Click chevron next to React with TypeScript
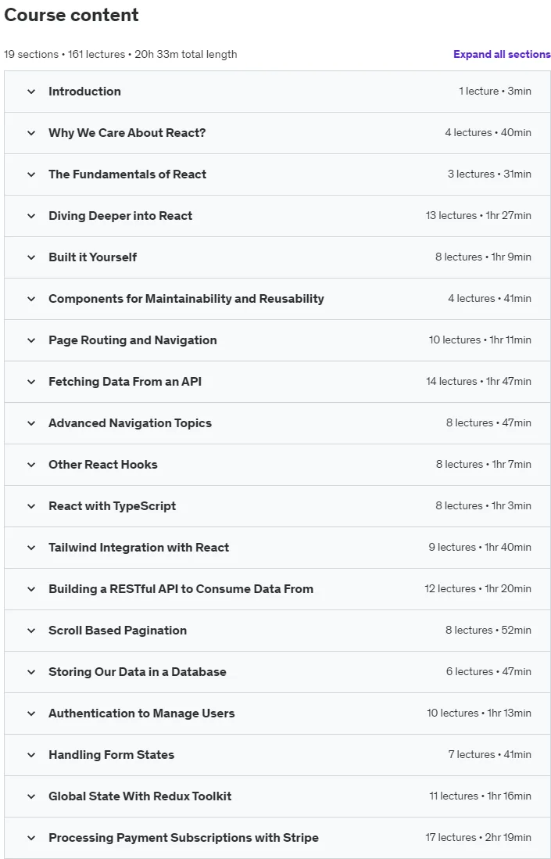The image size is (551, 859). click(31, 506)
